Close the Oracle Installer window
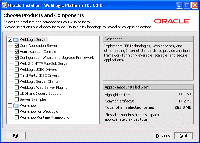This screenshot has height=143, width=200. pyautogui.click(x=195, y=5)
